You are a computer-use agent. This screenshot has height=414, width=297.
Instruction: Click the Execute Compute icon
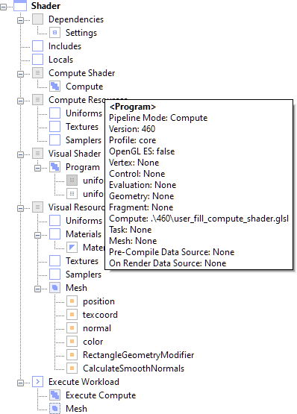[x=54, y=395]
